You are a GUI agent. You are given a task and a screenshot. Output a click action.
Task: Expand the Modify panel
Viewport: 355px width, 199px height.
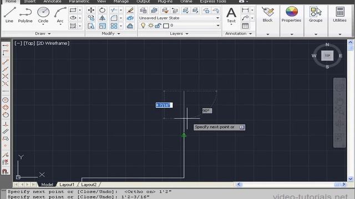tap(111, 33)
